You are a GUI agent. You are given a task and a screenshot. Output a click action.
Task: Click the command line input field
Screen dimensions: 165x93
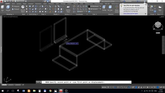86,82
